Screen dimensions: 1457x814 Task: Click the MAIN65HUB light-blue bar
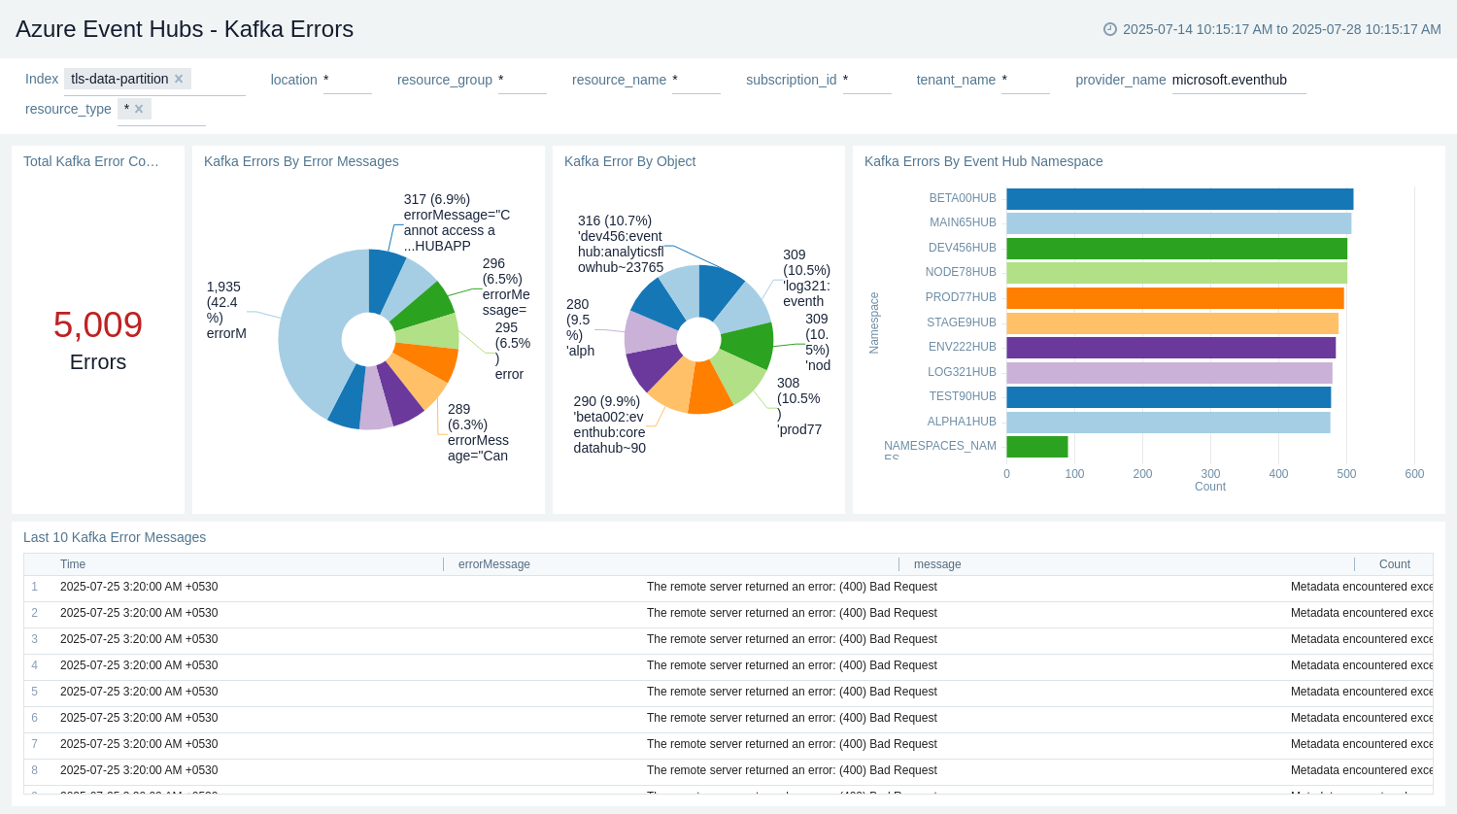[x=1178, y=223]
